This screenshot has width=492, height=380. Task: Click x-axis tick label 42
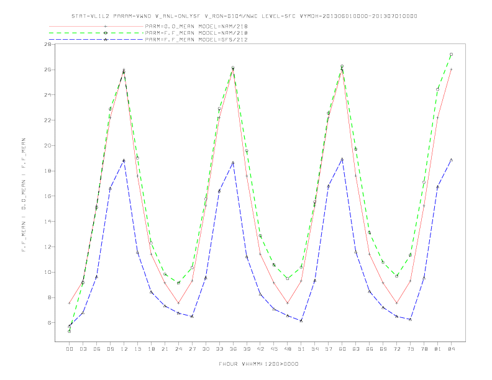click(260, 349)
